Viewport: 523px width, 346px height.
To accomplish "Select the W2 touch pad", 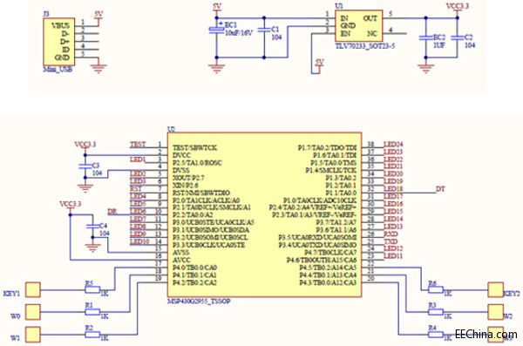I will 495,312.
